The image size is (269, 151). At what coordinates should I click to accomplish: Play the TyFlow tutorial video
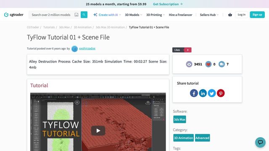click(98, 130)
